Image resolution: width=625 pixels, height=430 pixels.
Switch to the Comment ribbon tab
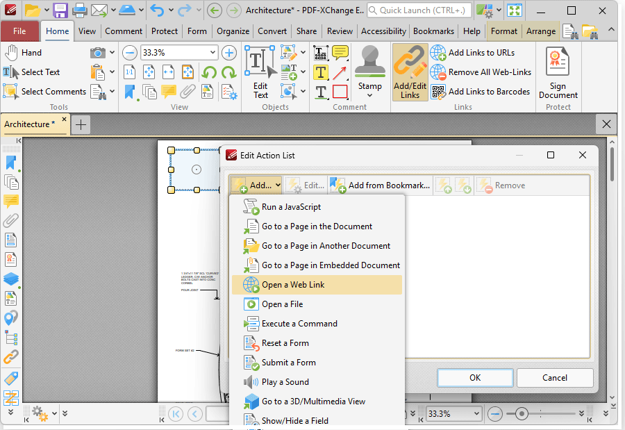click(124, 31)
